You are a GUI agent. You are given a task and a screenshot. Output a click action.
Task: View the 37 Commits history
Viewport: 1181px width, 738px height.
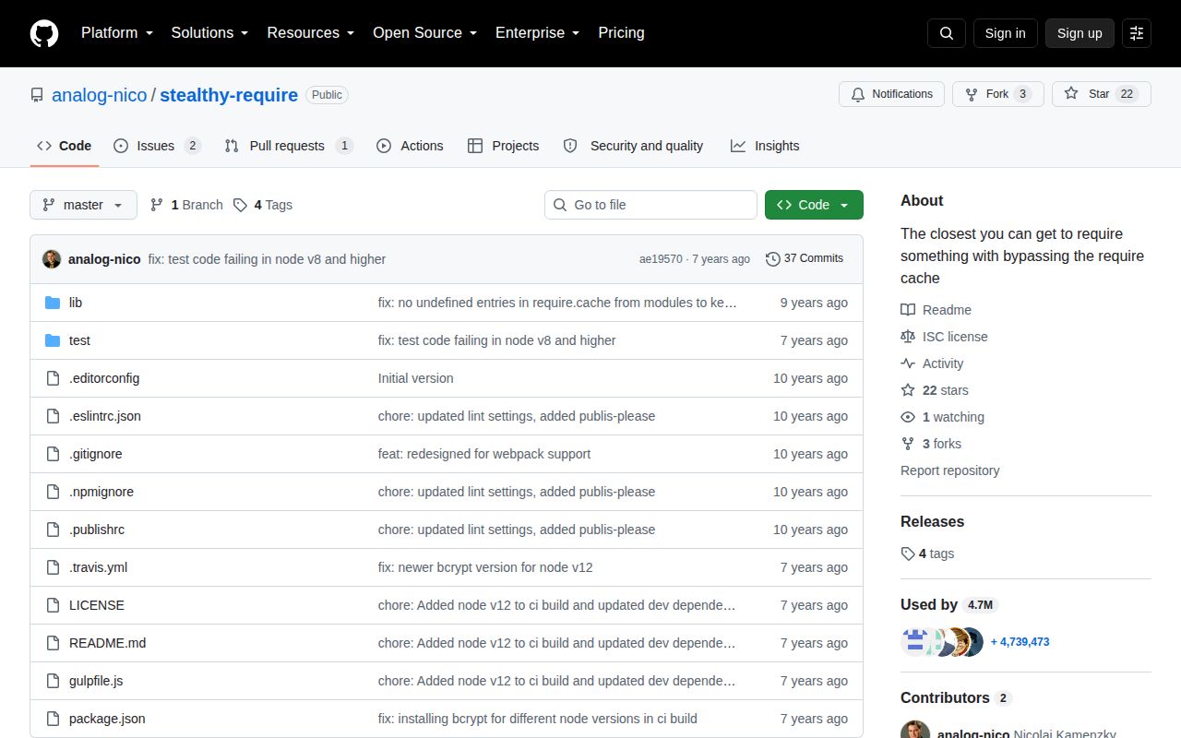[805, 259]
